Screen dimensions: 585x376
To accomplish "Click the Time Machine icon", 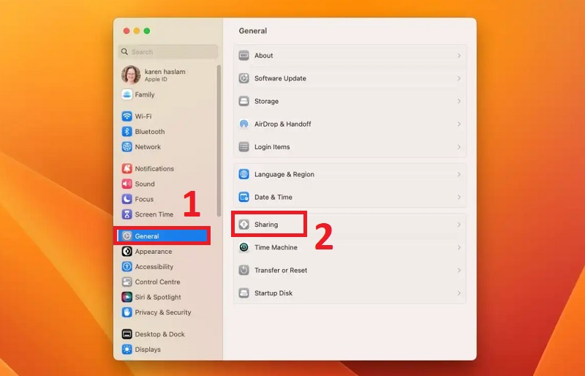I will pyautogui.click(x=244, y=247).
